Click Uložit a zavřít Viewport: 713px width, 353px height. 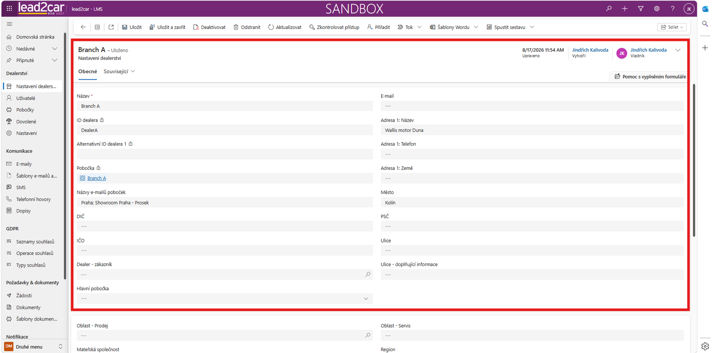[168, 27]
